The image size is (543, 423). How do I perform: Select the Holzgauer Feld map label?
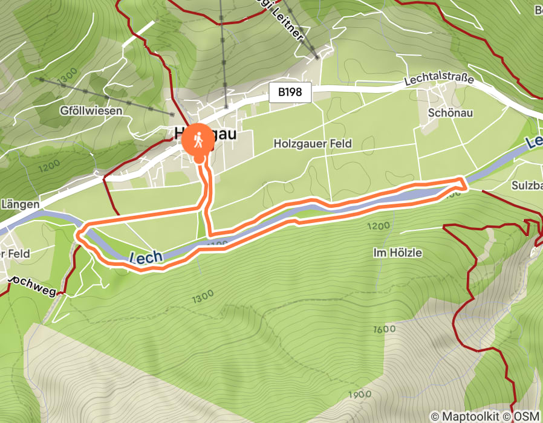tap(313, 143)
